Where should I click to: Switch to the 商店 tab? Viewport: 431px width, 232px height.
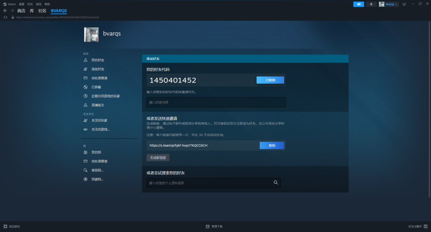pos(21,11)
